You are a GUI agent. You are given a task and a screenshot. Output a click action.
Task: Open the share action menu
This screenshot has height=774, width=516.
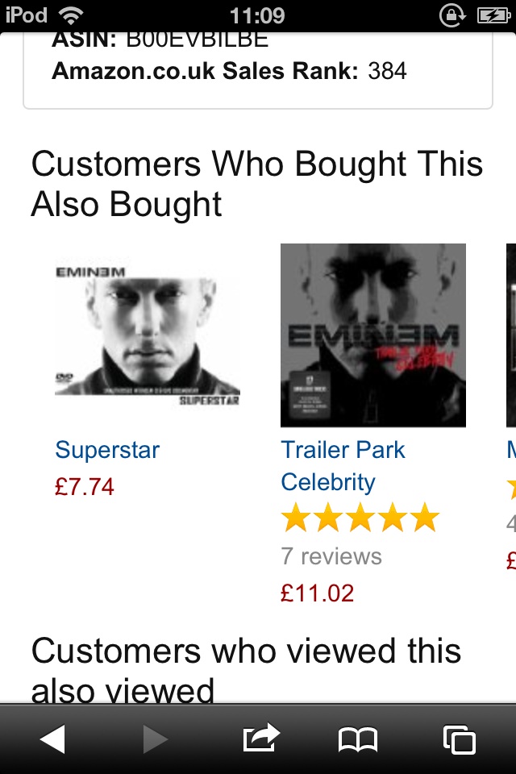click(261, 738)
